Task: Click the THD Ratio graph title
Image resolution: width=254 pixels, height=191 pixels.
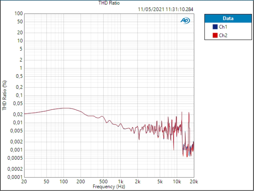Action: (x=109, y=3)
